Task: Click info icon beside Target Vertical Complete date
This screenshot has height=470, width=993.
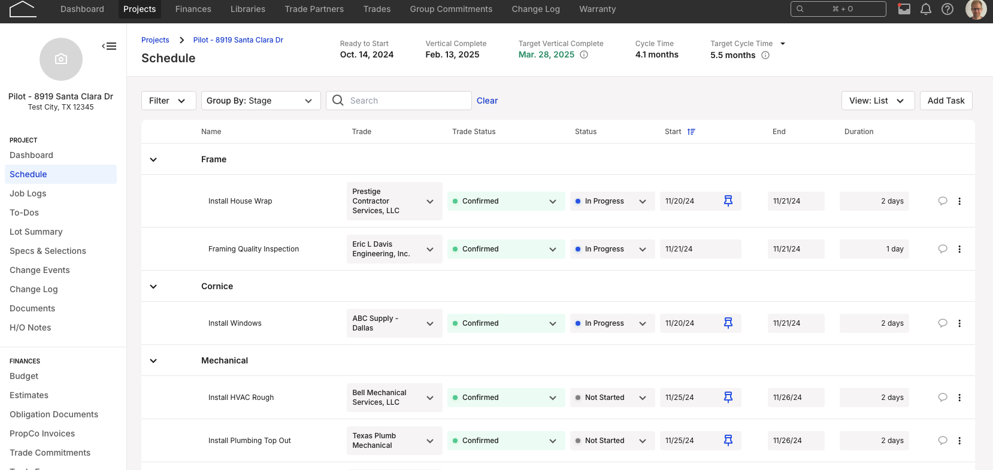Action: (x=584, y=55)
